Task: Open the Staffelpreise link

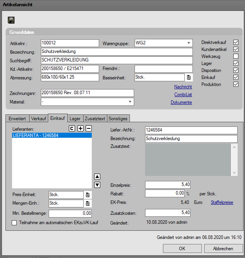Action: pyautogui.click(x=222, y=202)
